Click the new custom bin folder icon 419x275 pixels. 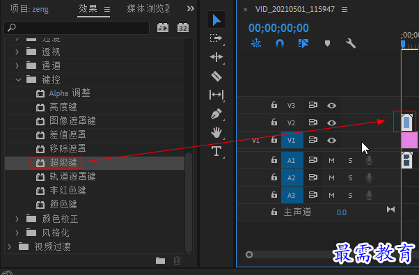(x=160, y=260)
